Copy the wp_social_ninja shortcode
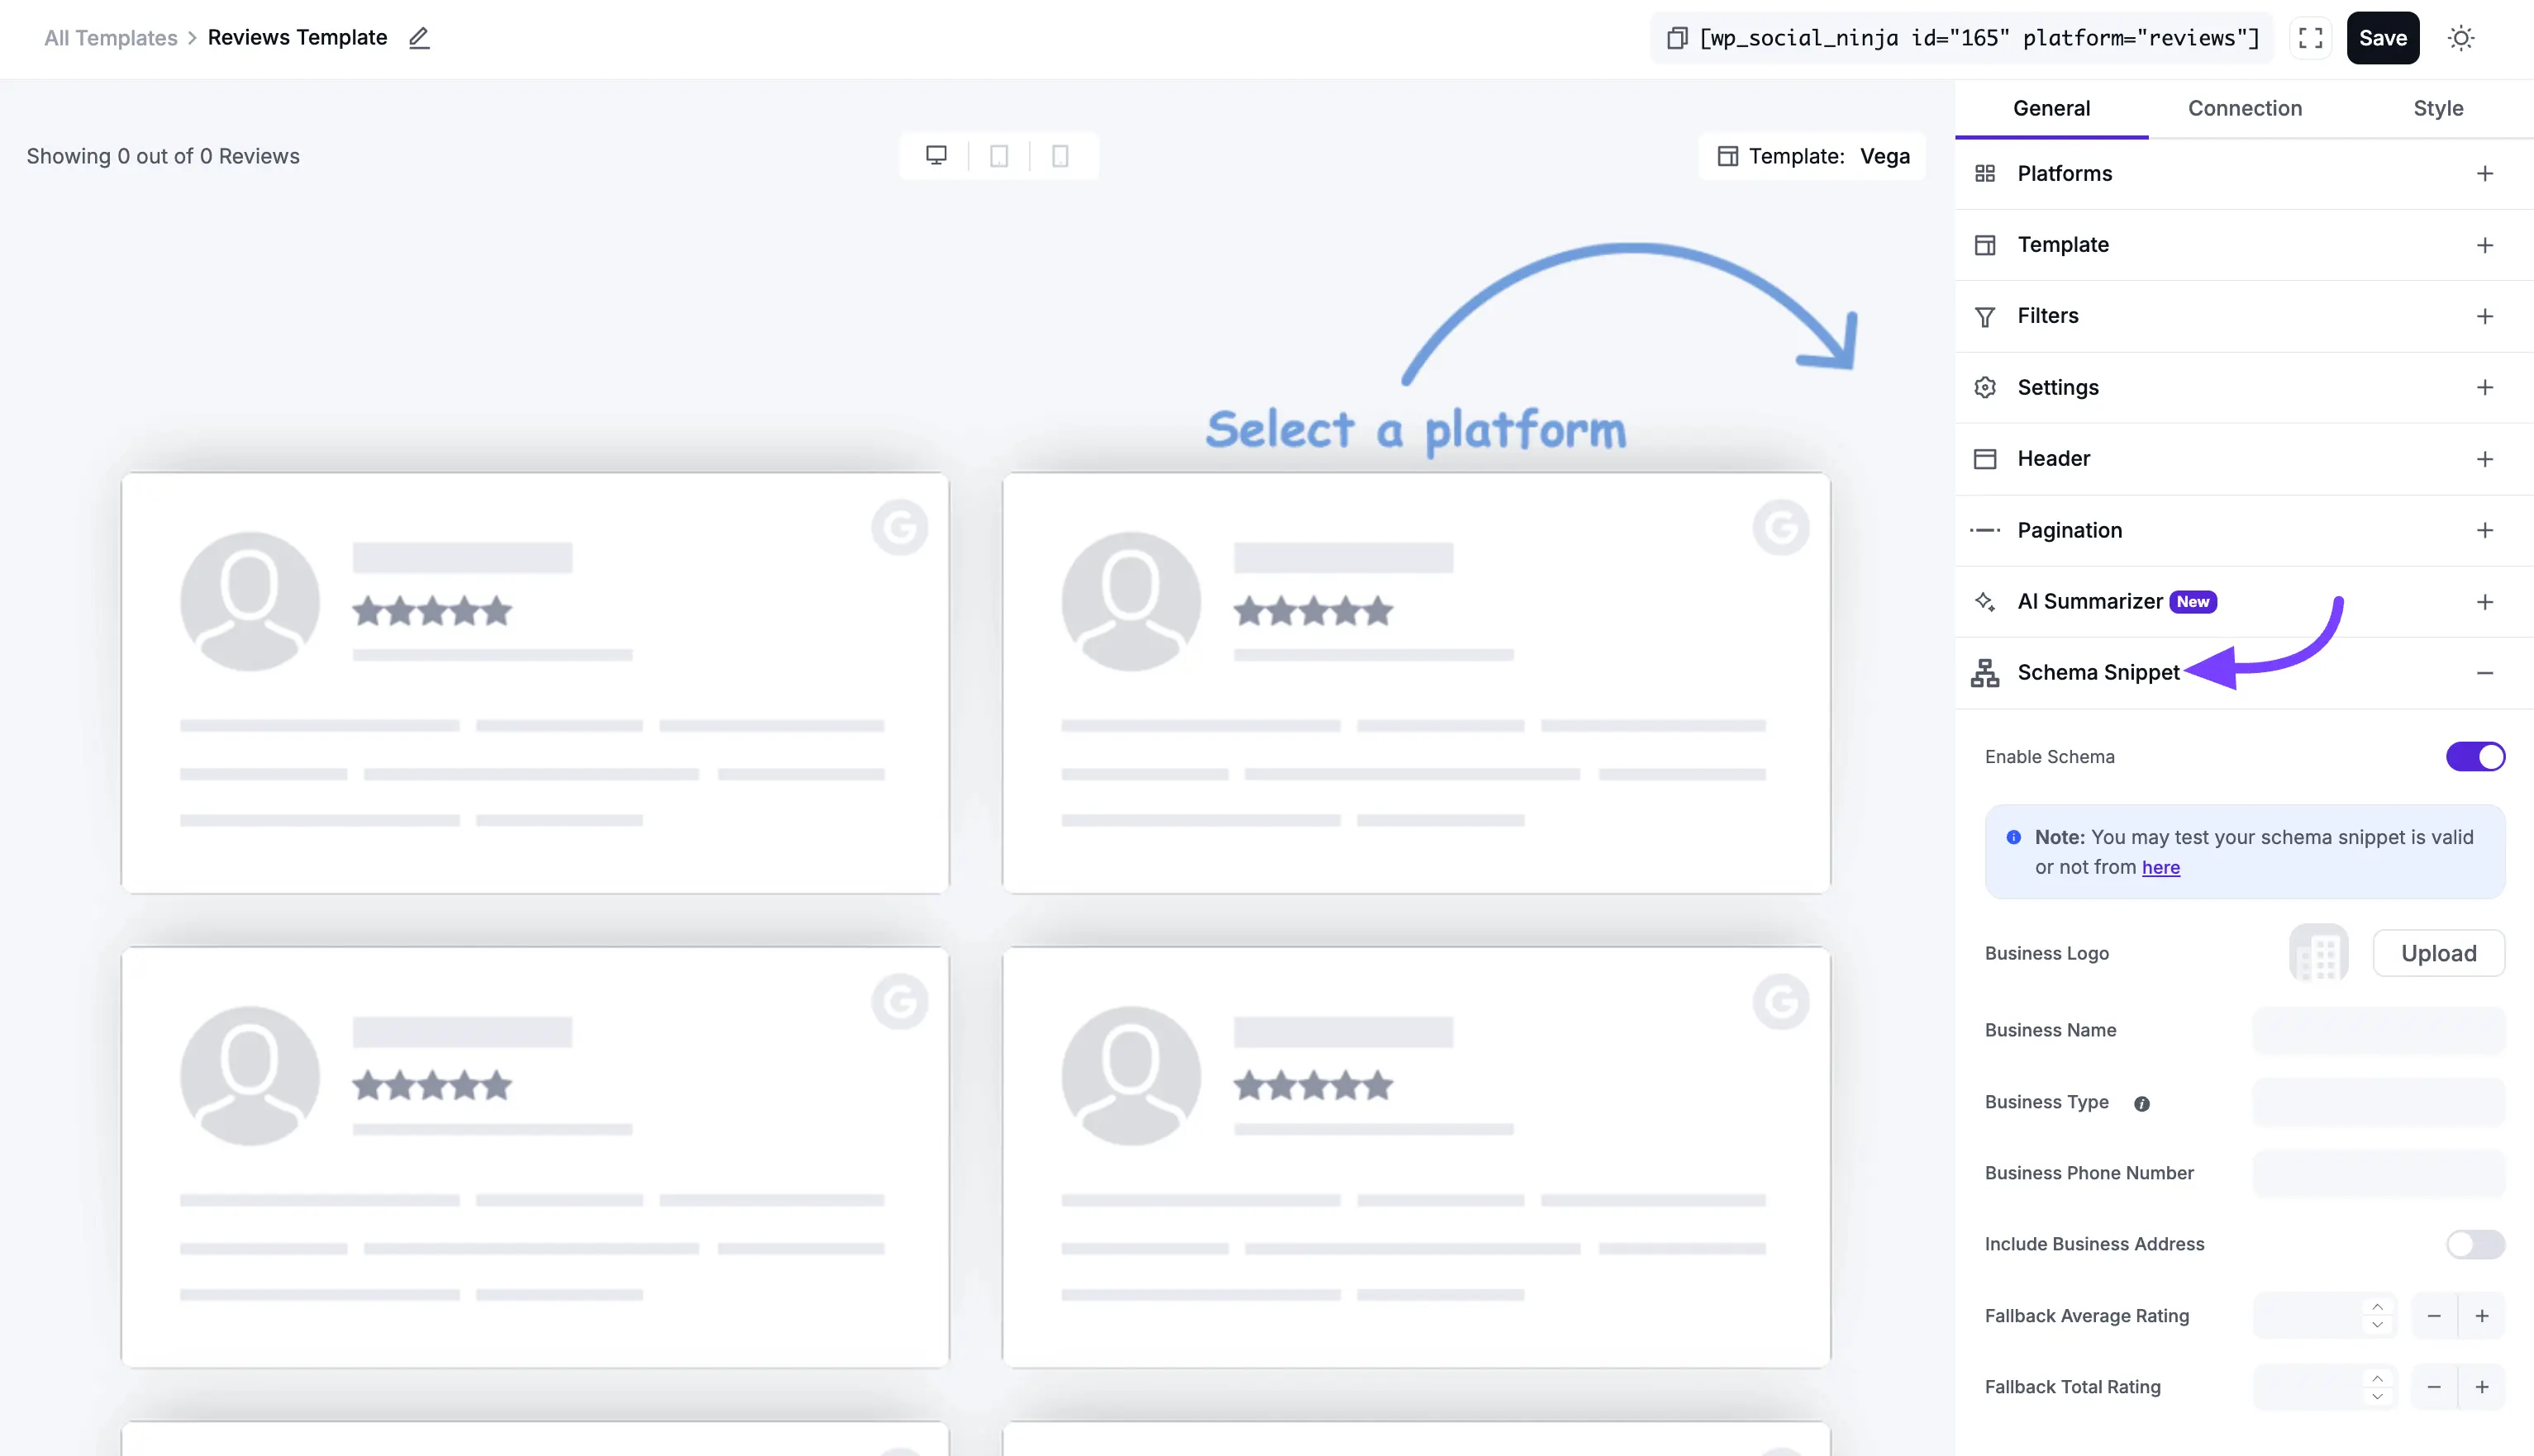2534x1456 pixels. (1677, 37)
